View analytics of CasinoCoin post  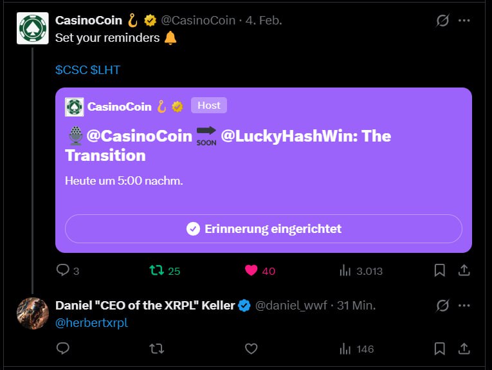[345, 271]
